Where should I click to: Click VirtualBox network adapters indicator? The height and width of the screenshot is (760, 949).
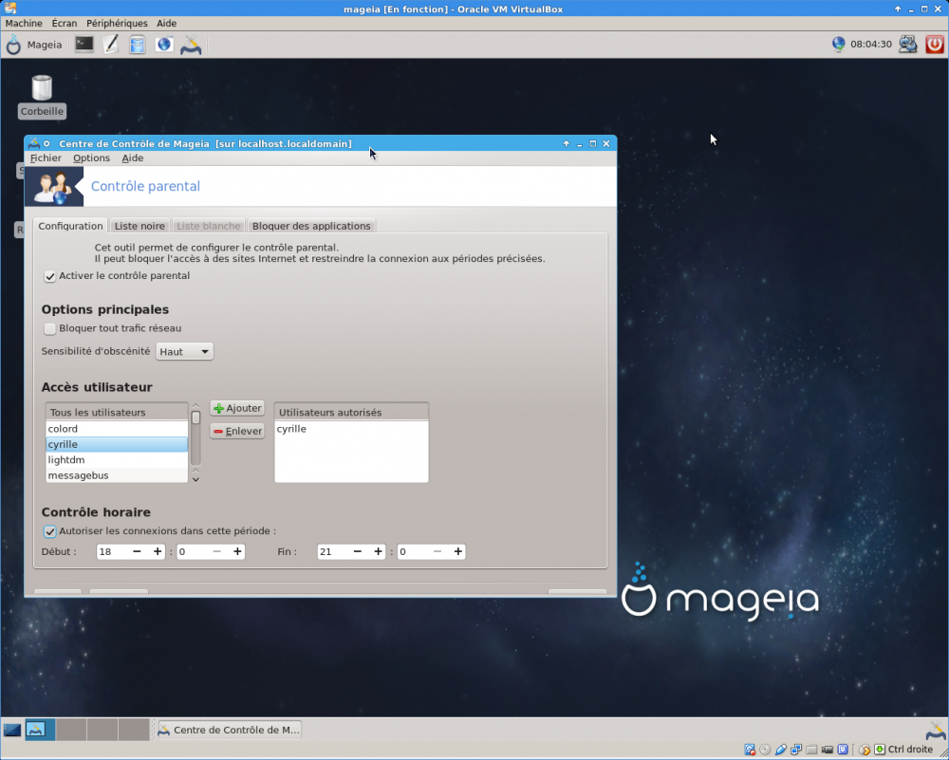tap(796, 750)
